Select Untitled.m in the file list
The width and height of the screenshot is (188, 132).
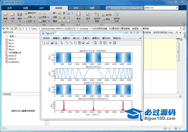pyautogui.click(x=14, y=62)
